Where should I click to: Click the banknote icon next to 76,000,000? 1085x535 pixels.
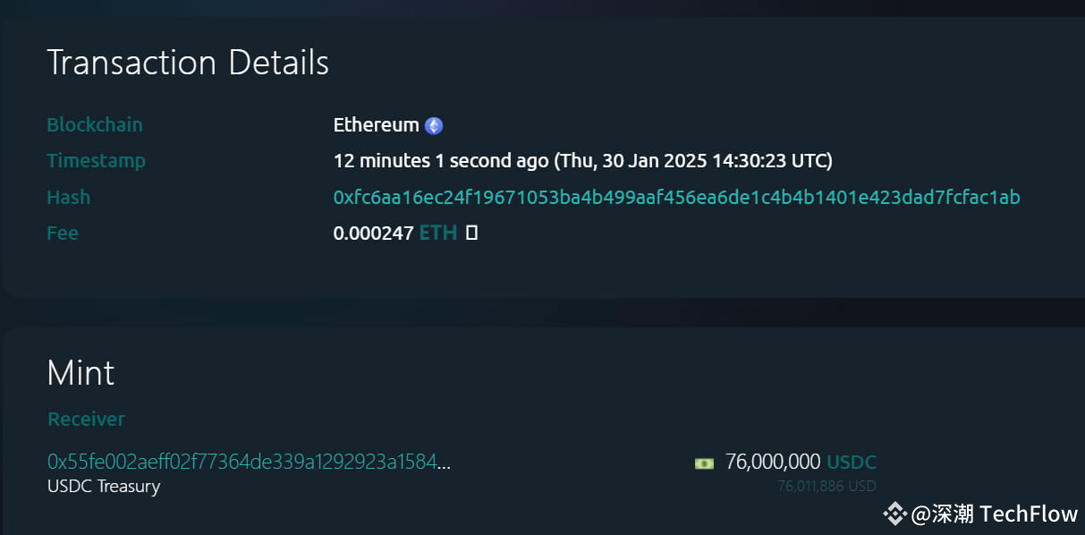(705, 462)
